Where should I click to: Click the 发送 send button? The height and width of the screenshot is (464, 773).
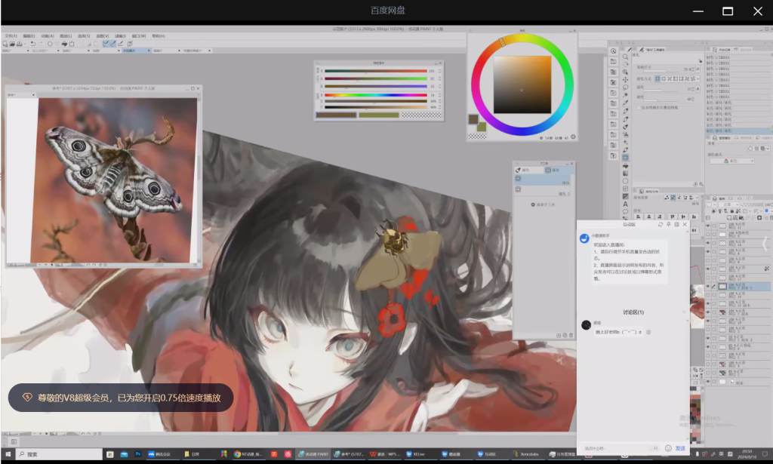680,448
